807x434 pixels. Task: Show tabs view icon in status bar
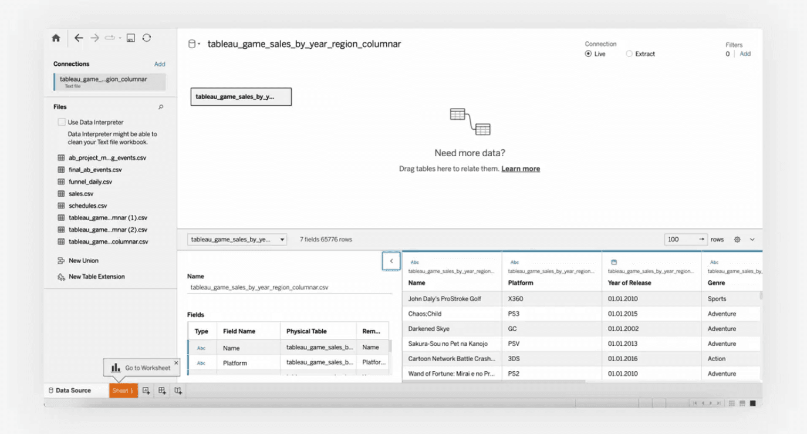tap(753, 403)
